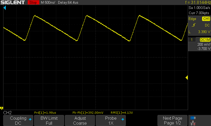Click the CH1 trigger source badge

(x=206, y=19)
